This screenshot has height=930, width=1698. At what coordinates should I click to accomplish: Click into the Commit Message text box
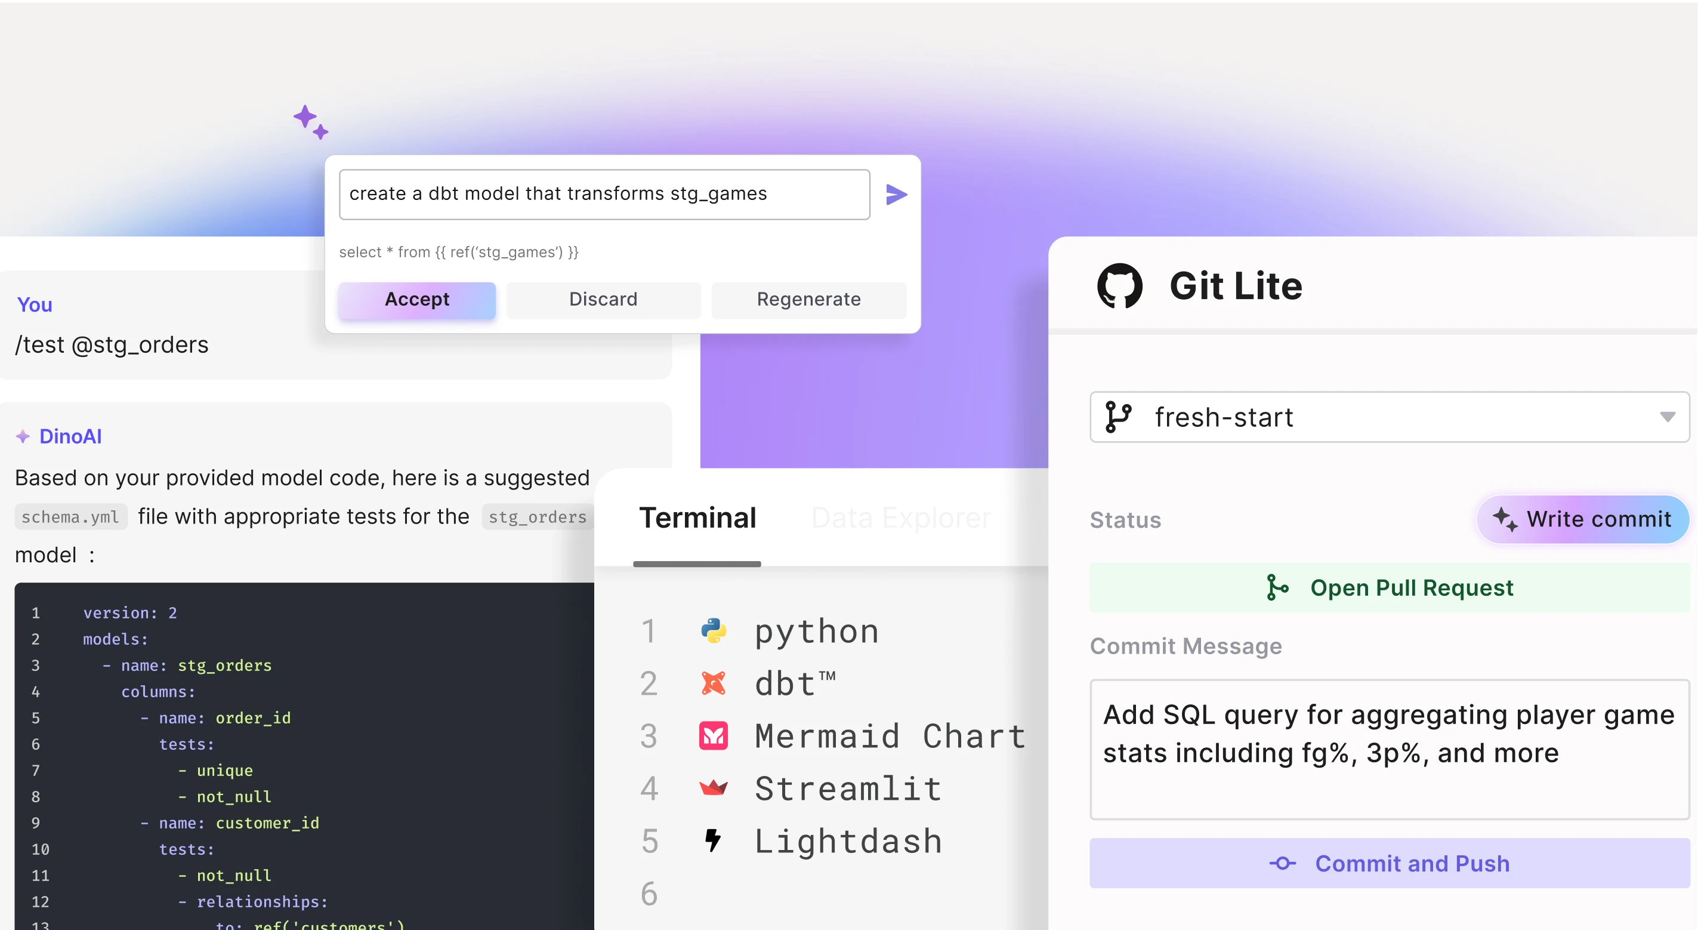pos(1388,749)
